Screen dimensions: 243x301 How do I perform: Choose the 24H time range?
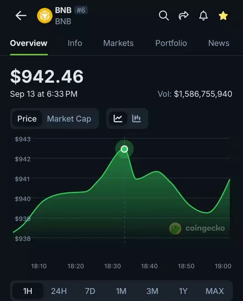[59, 291]
